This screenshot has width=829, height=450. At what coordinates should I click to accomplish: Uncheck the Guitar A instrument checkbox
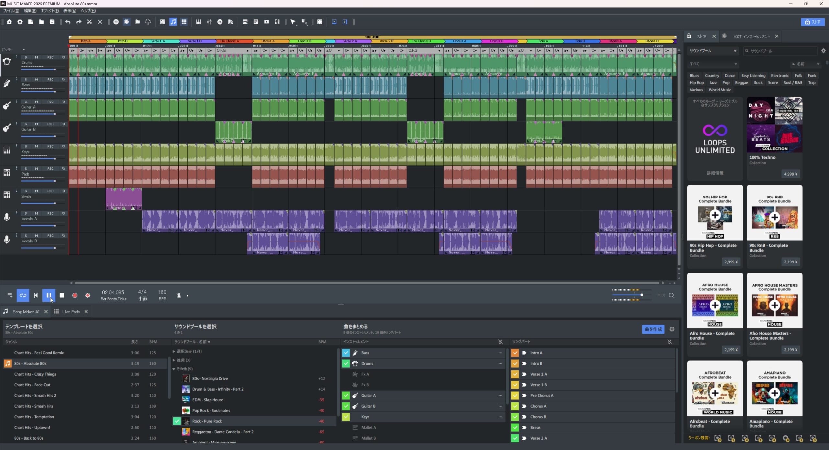click(346, 395)
